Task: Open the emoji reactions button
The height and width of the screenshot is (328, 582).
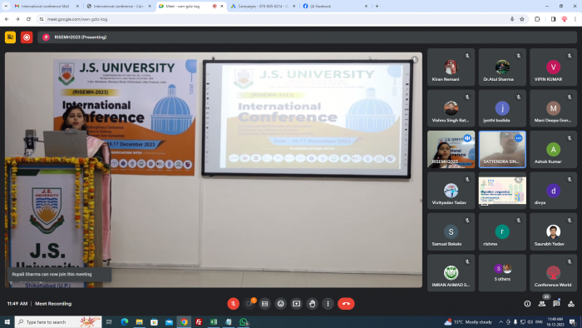Action: [281, 304]
